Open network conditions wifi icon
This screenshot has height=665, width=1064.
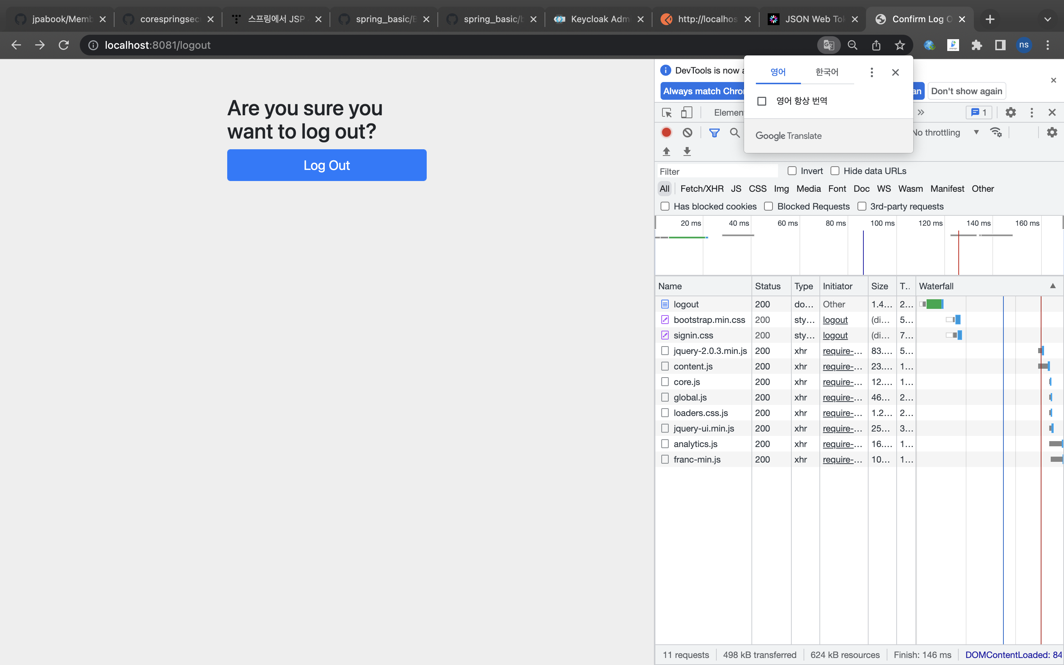[x=996, y=132]
